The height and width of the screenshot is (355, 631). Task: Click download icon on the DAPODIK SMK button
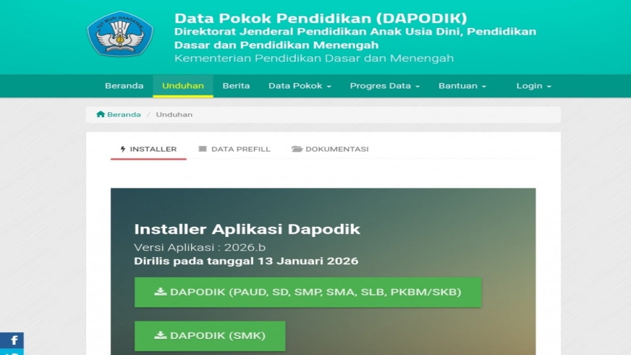click(x=160, y=336)
